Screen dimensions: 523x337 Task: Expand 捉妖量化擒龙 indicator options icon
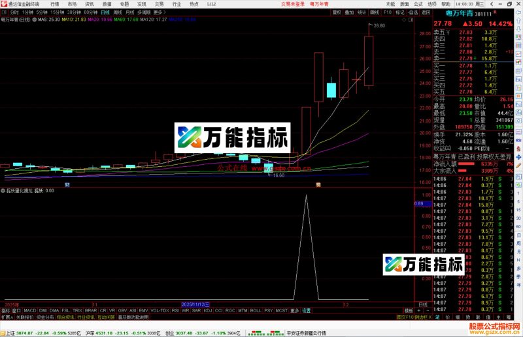point(3,190)
